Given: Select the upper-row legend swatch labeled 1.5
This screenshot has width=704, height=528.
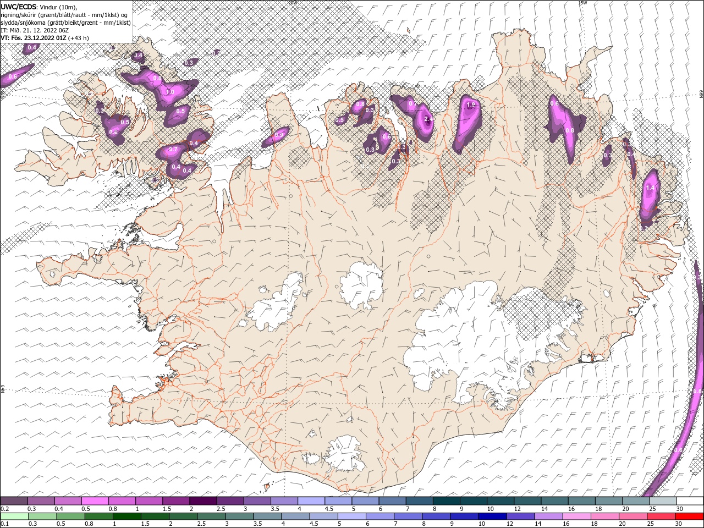Looking at the screenshot, I should [176, 501].
